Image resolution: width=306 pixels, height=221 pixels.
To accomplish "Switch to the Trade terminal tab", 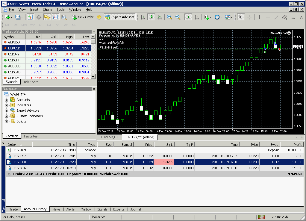I will point(13,209).
